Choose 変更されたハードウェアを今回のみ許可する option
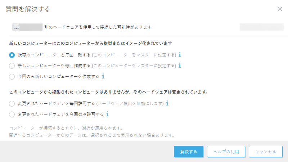Image resolution: width=288 pixels, height=162 pixels. coord(12,114)
